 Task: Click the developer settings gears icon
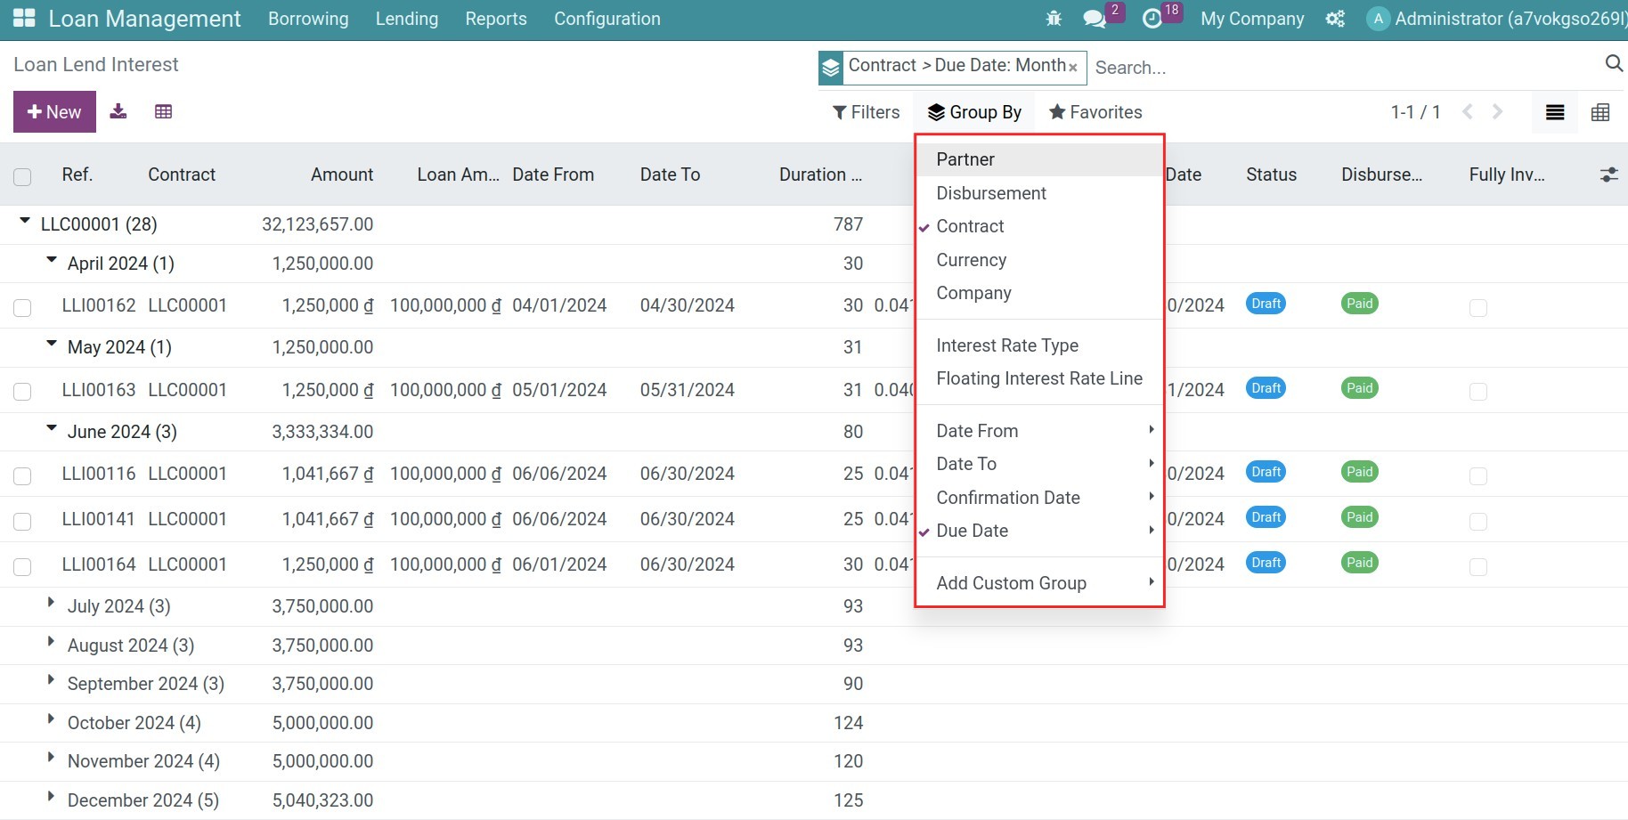[x=1335, y=19]
